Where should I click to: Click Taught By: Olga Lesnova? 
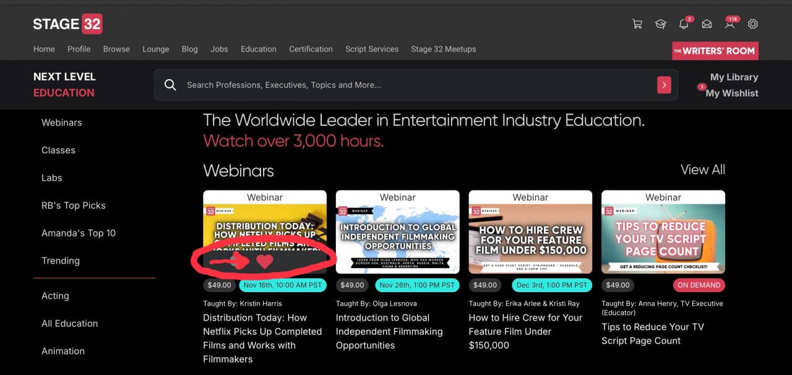pyautogui.click(x=376, y=303)
